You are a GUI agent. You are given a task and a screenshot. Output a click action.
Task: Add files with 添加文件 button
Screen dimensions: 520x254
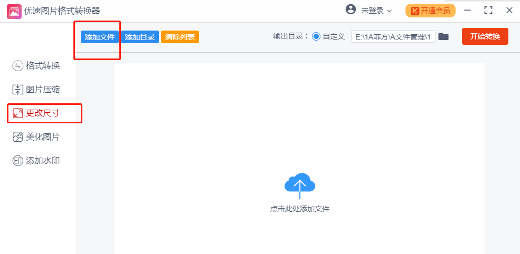click(100, 37)
